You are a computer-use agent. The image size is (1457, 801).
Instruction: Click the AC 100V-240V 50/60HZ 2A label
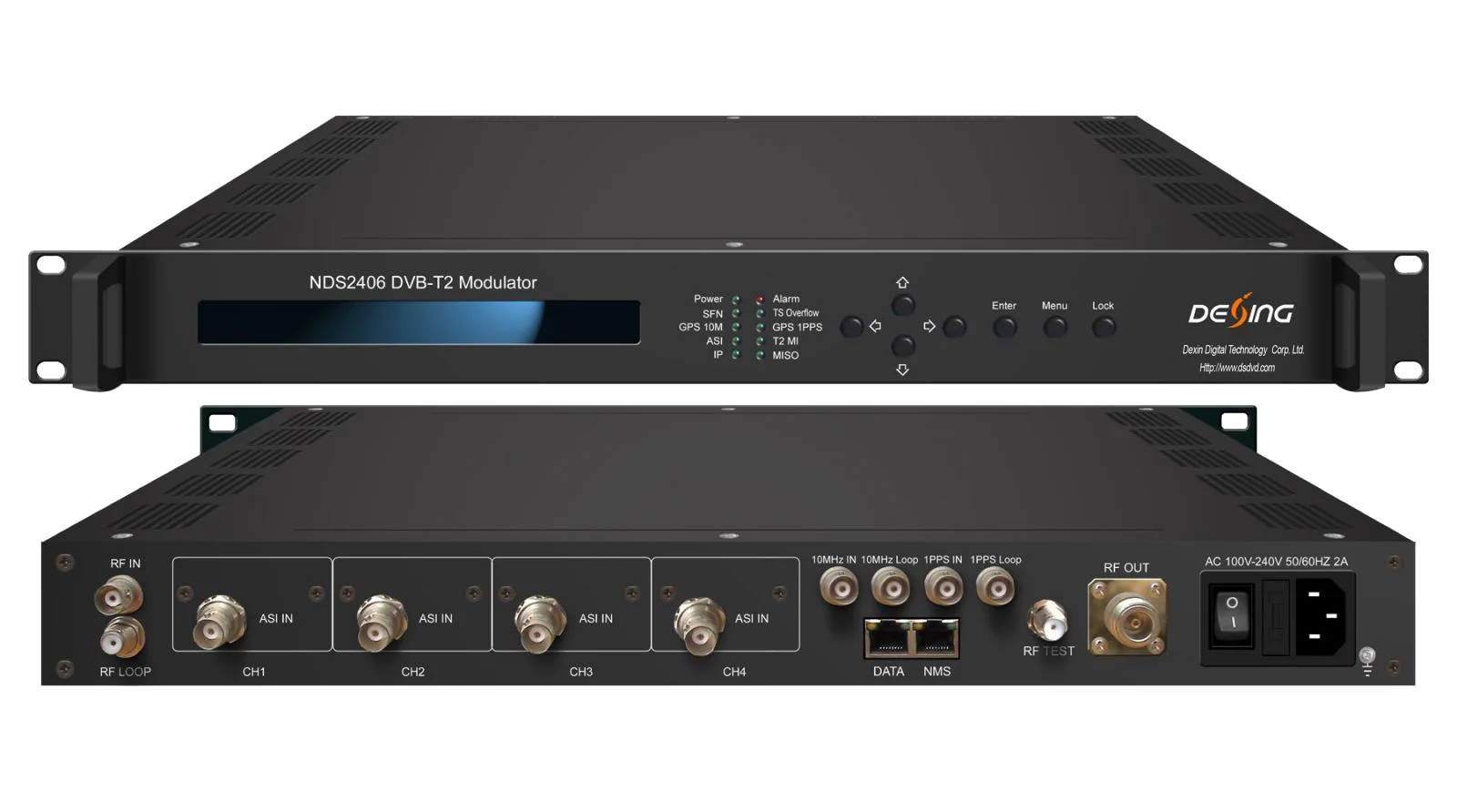pos(1276,562)
